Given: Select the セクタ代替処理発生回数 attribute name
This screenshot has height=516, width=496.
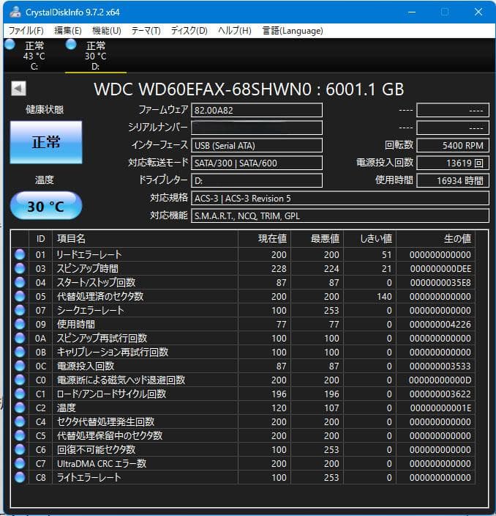Looking at the screenshot, I should click(106, 421).
